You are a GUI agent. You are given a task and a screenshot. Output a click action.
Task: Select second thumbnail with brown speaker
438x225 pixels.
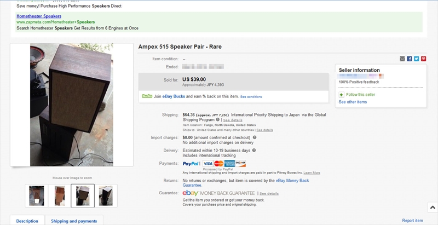click(x=60, y=195)
